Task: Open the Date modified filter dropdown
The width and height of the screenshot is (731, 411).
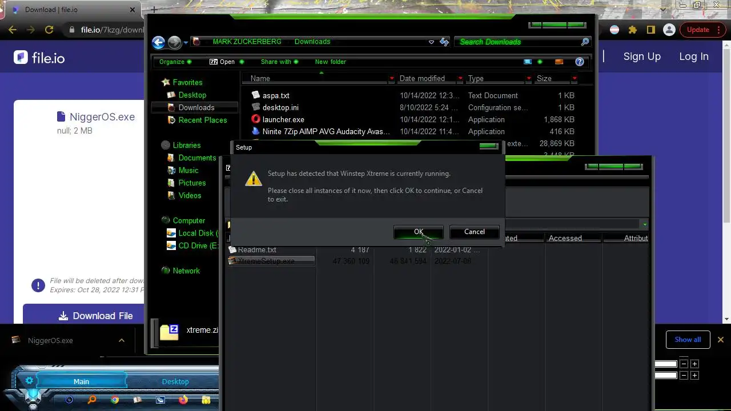Action: click(460, 78)
